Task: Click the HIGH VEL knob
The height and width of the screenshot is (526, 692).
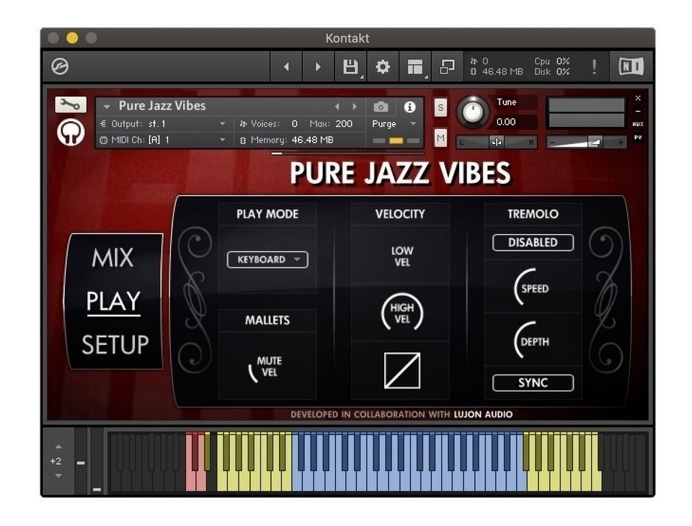Action: point(402,313)
